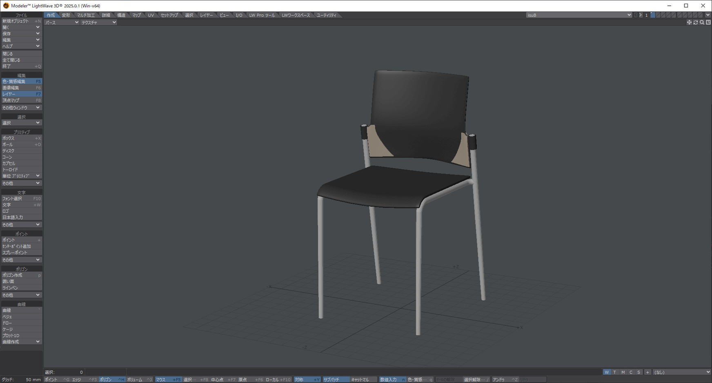Set action center to マウス

point(168,380)
